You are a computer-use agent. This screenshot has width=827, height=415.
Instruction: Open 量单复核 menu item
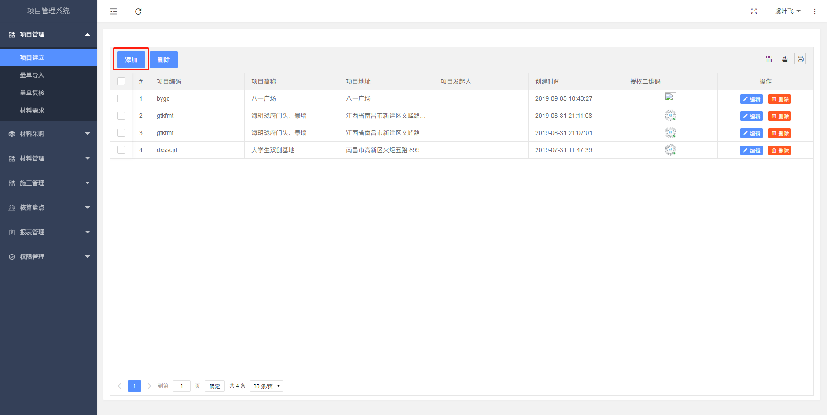[x=48, y=93]
